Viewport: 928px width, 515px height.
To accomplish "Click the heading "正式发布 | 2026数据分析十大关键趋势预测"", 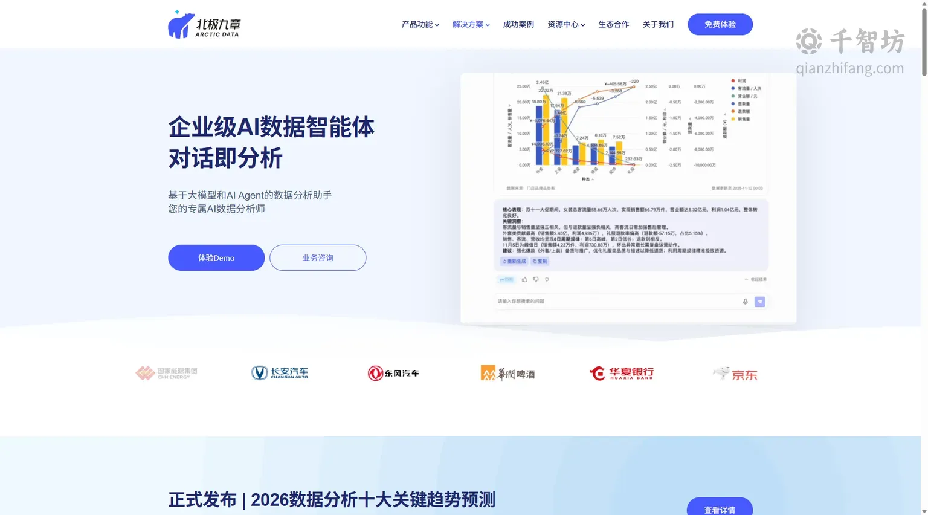I will click(332, 500).
